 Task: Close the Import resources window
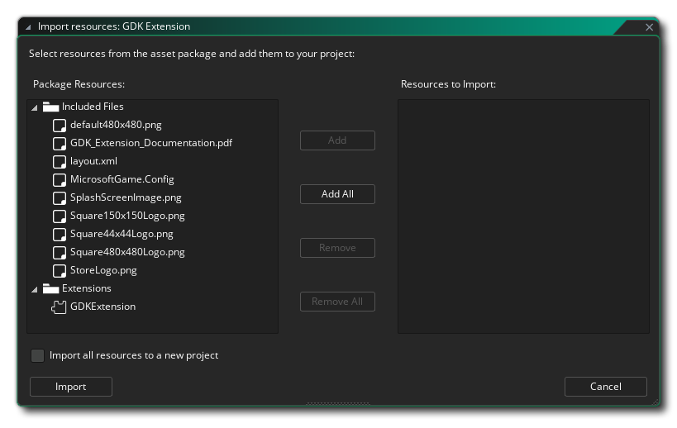click(x=649, y=26)
